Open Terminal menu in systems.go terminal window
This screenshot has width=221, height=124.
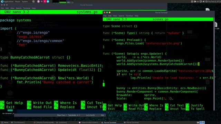point(27,8)
